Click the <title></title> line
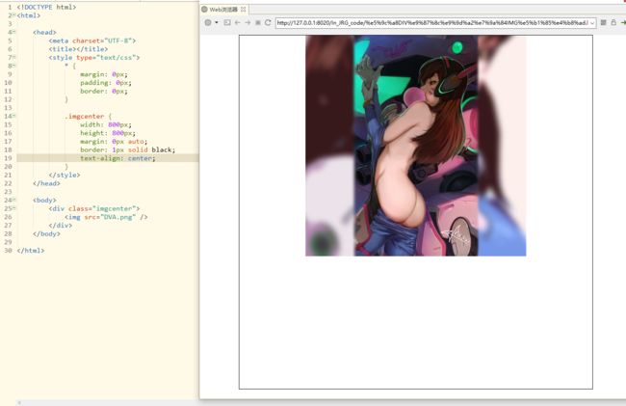 (78, 49)
